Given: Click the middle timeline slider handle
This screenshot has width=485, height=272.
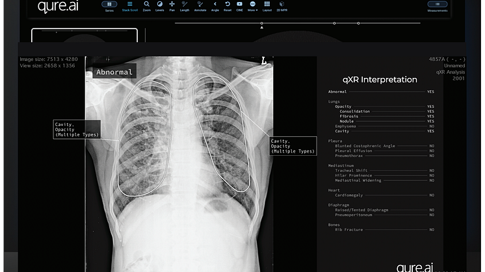Looking at the screenshot, I should coord(334,23).
